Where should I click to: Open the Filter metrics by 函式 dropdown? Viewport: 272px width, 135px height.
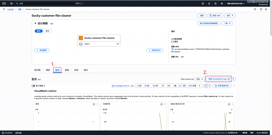coord(199,79)
